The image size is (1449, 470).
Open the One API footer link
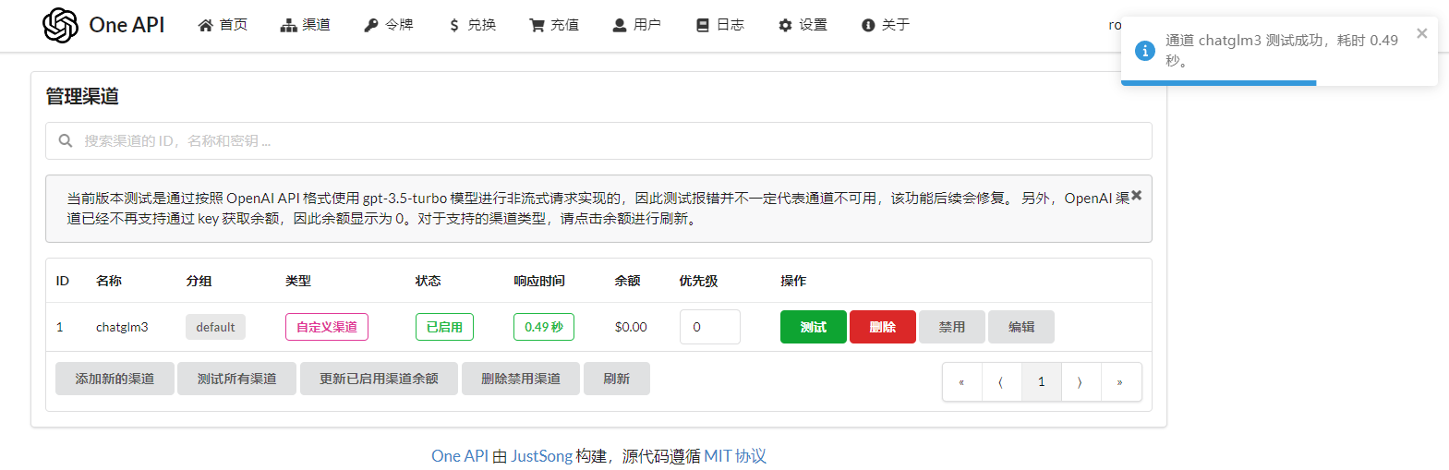point(460,456)
